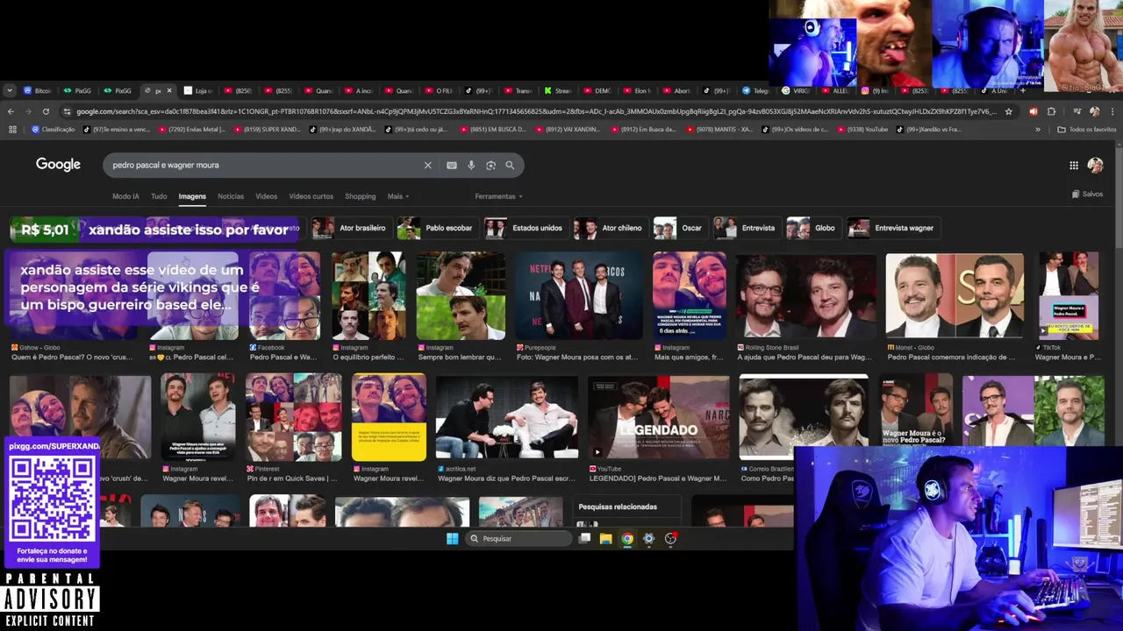
Task: Open the Enéas Metal bookmark
Action: click(191, 130)
